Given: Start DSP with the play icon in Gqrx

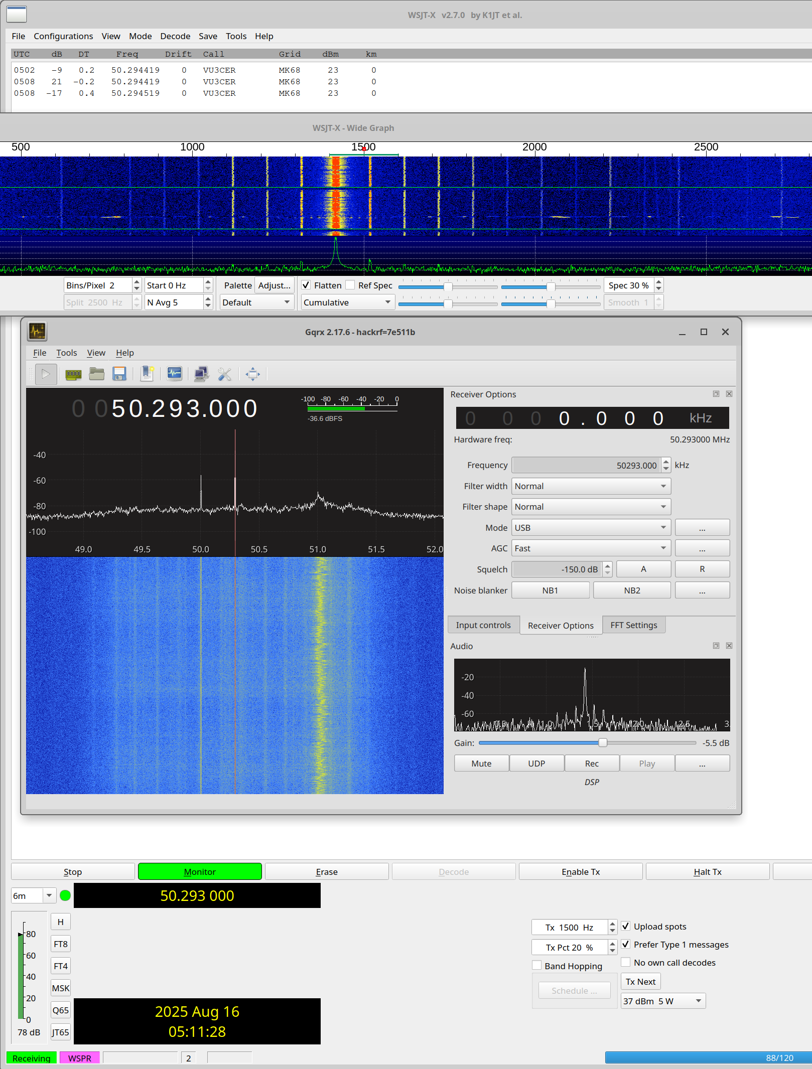Looking at the screenshot, I should (x=46, y=374).
